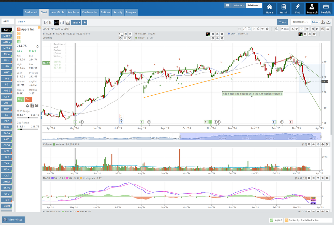334x225 pixels.
Task: Open the comparison scale chart icon
Action: click(x=68, y=23)
